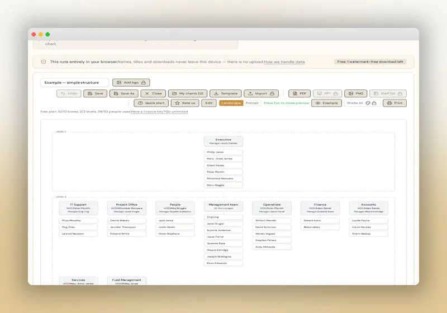The height and width of the screenshot is (313, 447).
Task: Open the Quick start help
Action: tap(151, 103)
